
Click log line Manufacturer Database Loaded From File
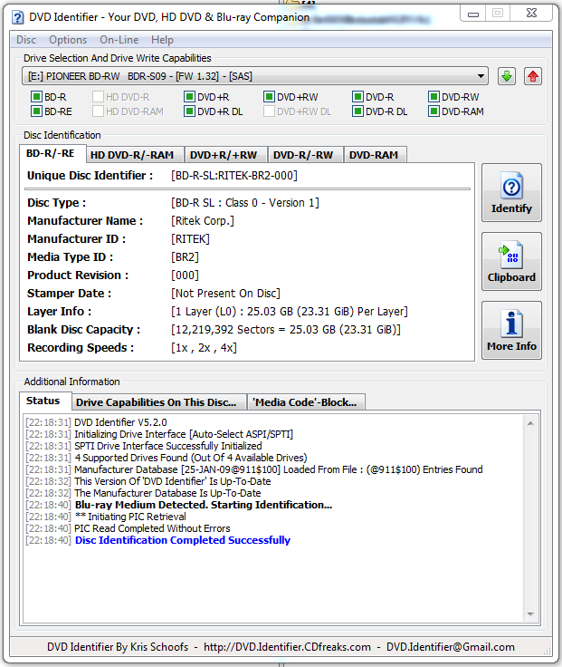pyautogui.click(x=279, y=469)
